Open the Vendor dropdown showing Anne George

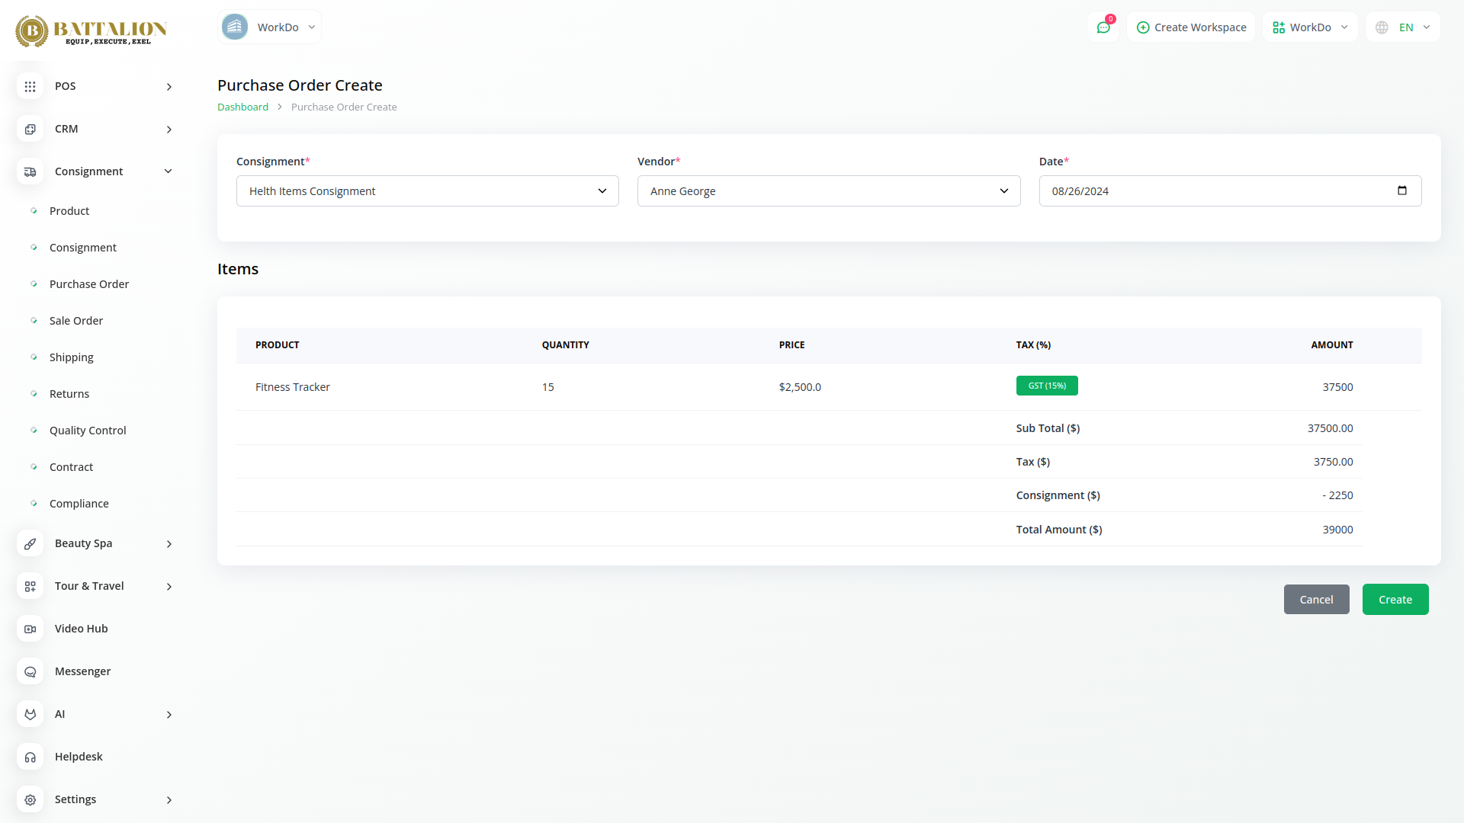point(828,191)
